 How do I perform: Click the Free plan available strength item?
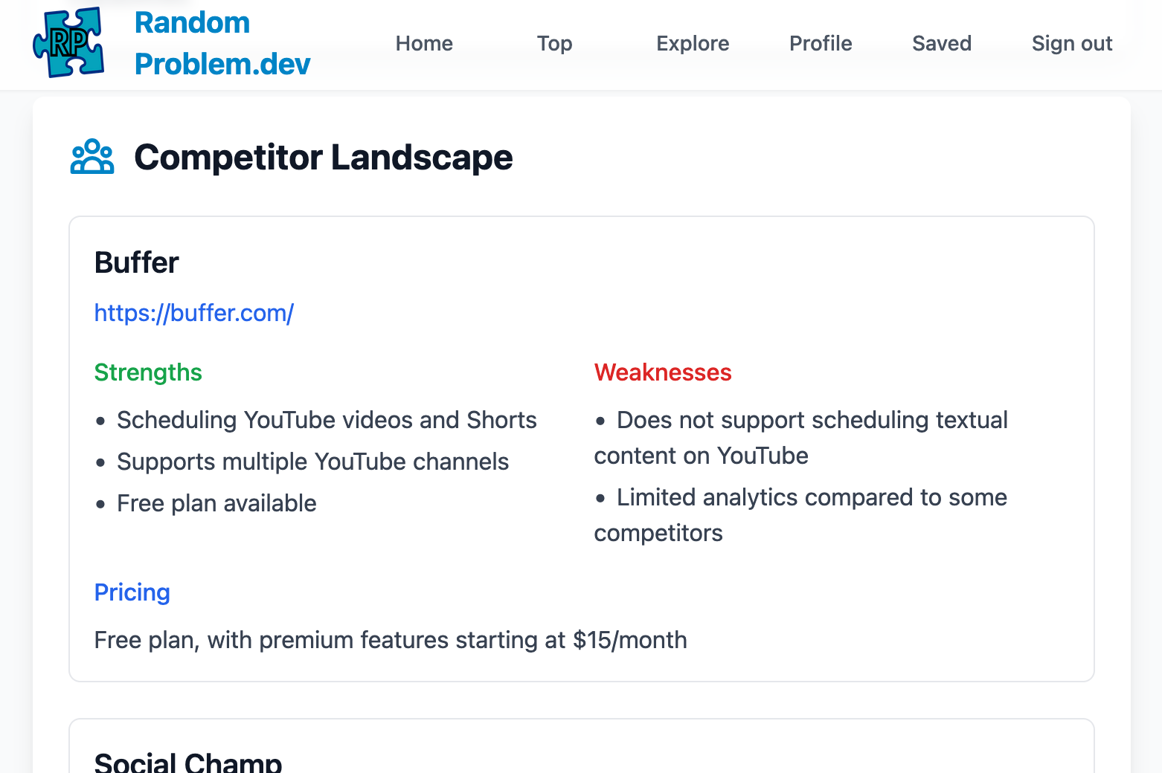point(216,503)
